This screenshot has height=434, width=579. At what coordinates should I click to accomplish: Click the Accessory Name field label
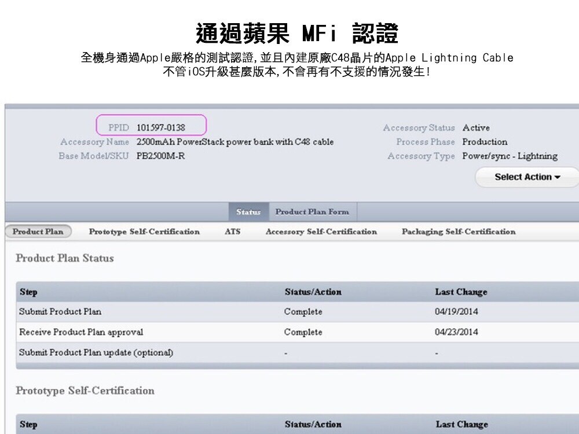(x=95, y=142)
